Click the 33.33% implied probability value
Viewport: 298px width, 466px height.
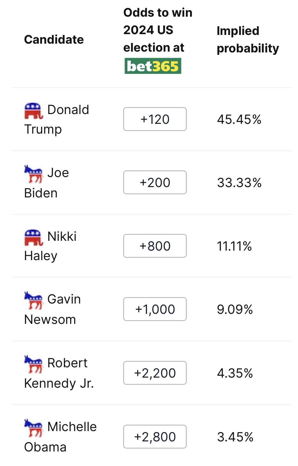tap(239, 183)
